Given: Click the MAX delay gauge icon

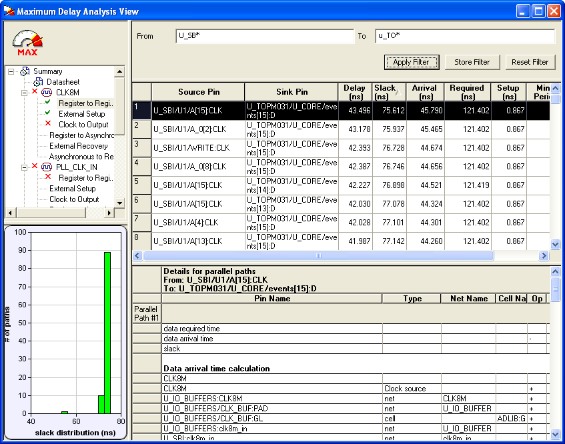Looking at the screenshot, I should pos(27,43).
